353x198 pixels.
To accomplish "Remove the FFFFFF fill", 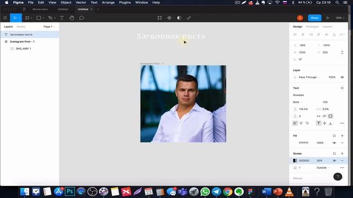I will pyautogui.click(x=342, y=143).
